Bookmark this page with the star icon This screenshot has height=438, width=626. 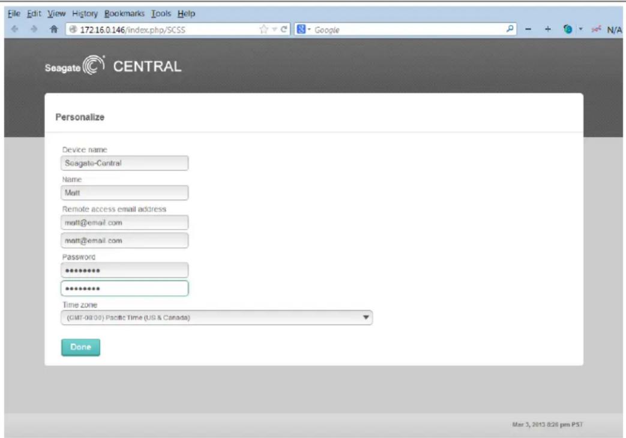(263, 29)
